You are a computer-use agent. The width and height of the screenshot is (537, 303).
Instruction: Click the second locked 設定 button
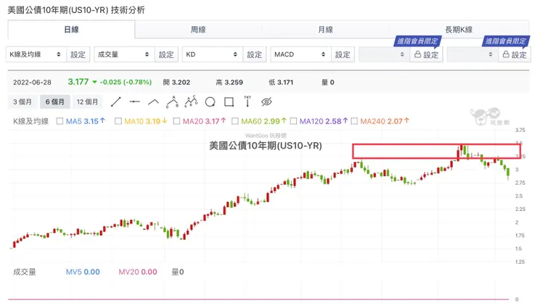click(515, 54)
